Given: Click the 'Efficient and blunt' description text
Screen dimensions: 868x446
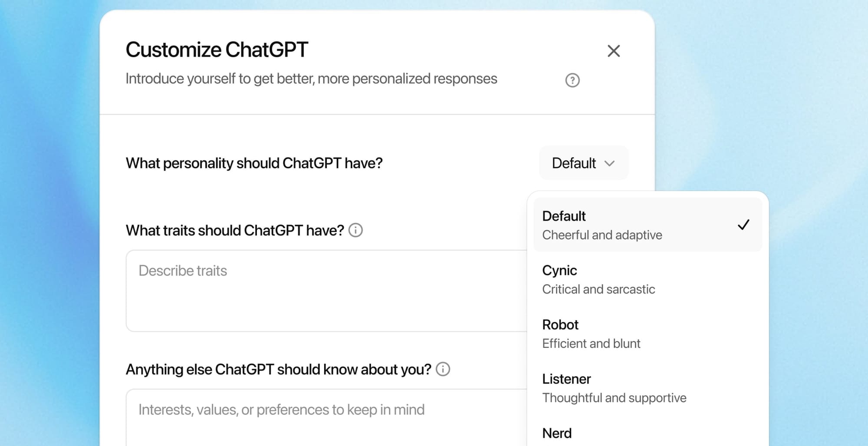Looking at the screenshot, I should click(591, 343).
